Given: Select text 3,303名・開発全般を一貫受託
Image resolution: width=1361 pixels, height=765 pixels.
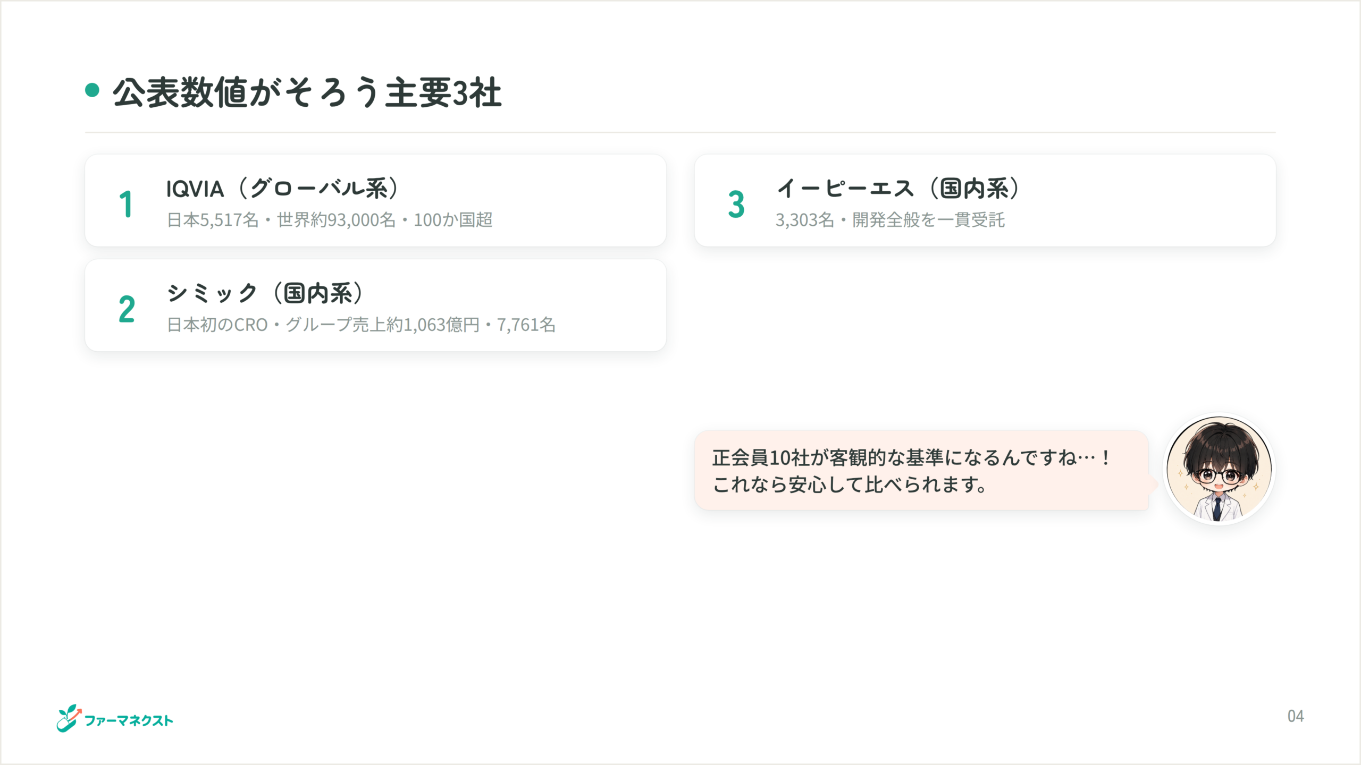Looking at the screenshot, I should pyautogui.click(x=890, y=219).
